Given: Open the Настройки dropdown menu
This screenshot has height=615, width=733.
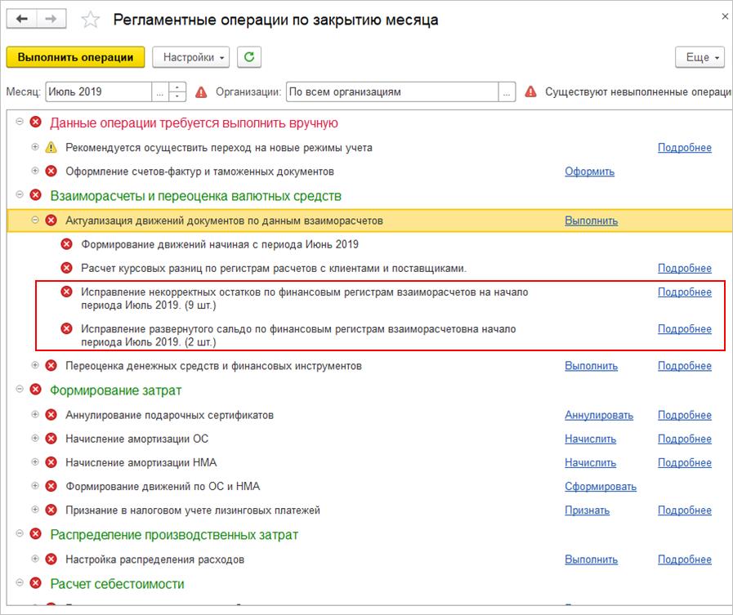Looking at the screenshot, I should click(x=191, y=57).
